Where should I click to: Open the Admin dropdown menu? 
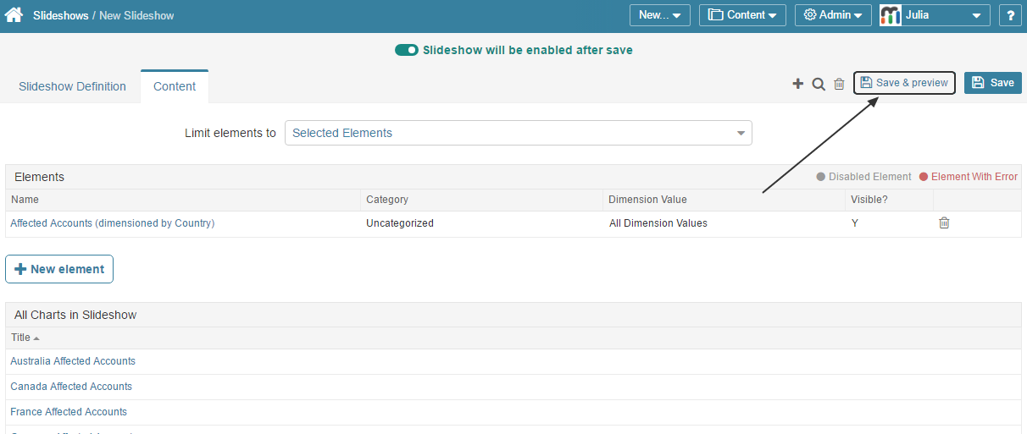833,15
